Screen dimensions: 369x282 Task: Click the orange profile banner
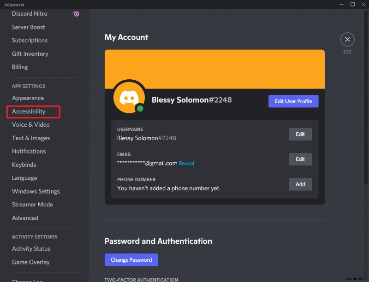click(214, 69)
